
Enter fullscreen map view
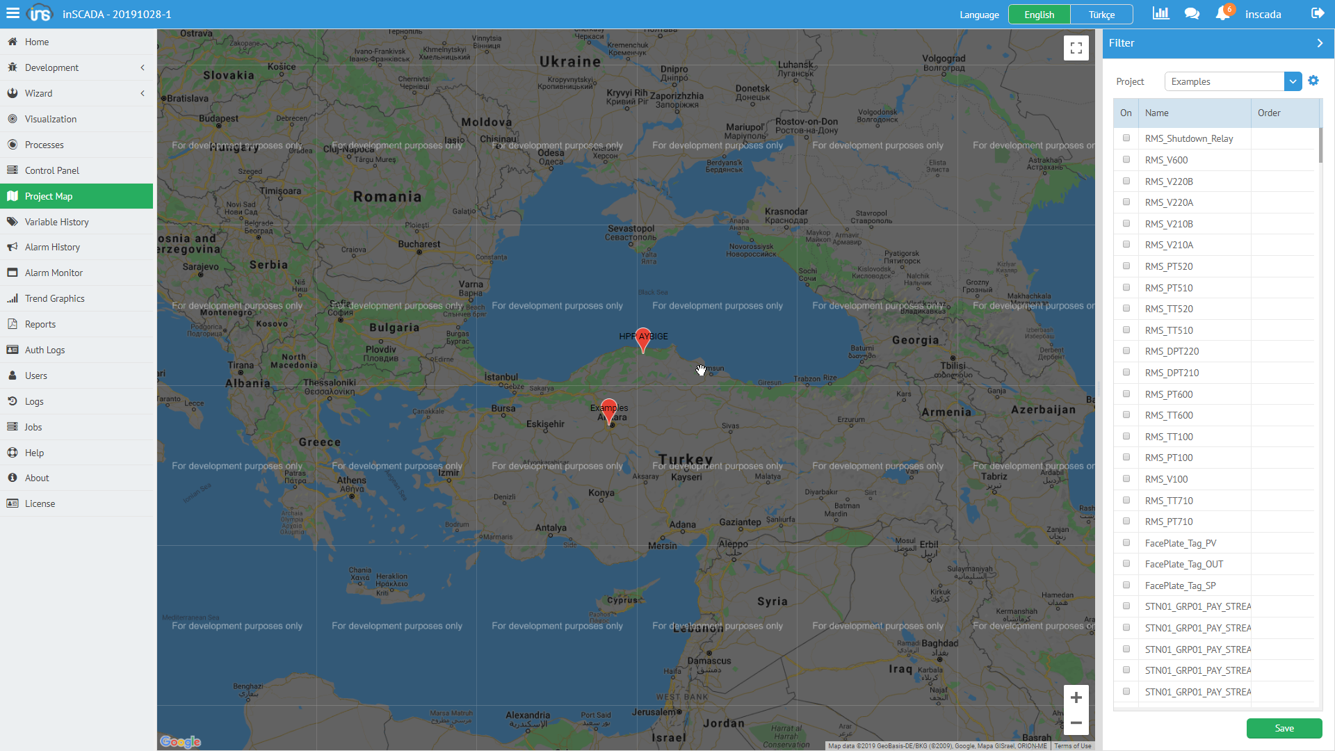click(1076, 48)
